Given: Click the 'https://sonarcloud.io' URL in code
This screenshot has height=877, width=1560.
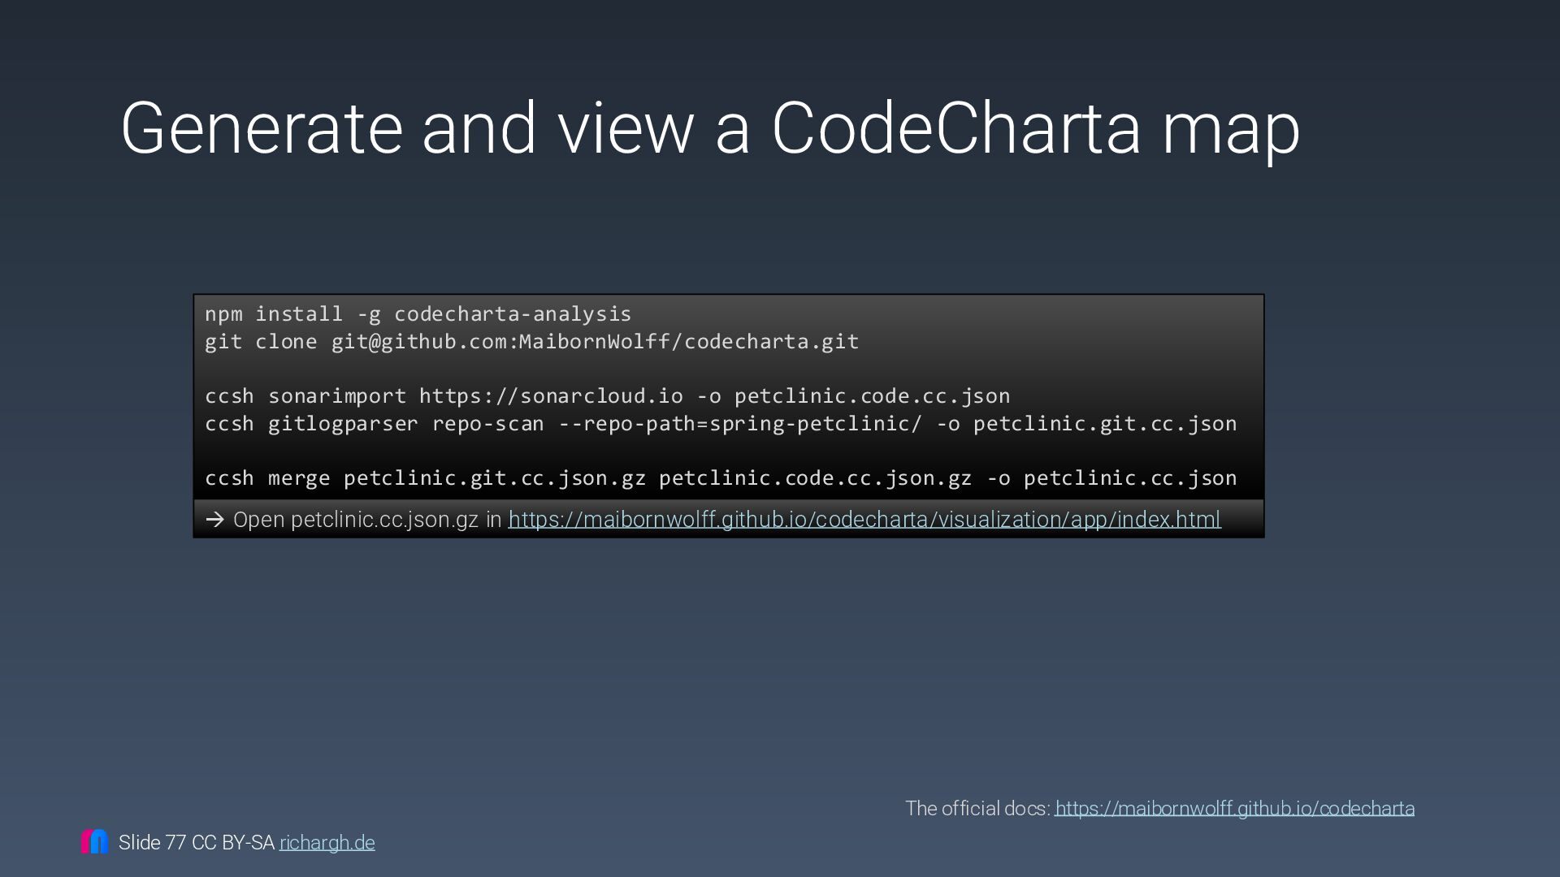Looking at the screenshot, I should pos(550,396).
